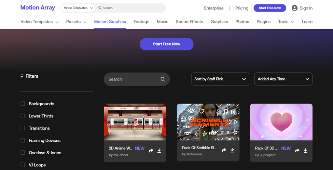This screenshot has width=333, height=170.
Task: Click the dark motion graphics search field
Action: pos(137,79)
